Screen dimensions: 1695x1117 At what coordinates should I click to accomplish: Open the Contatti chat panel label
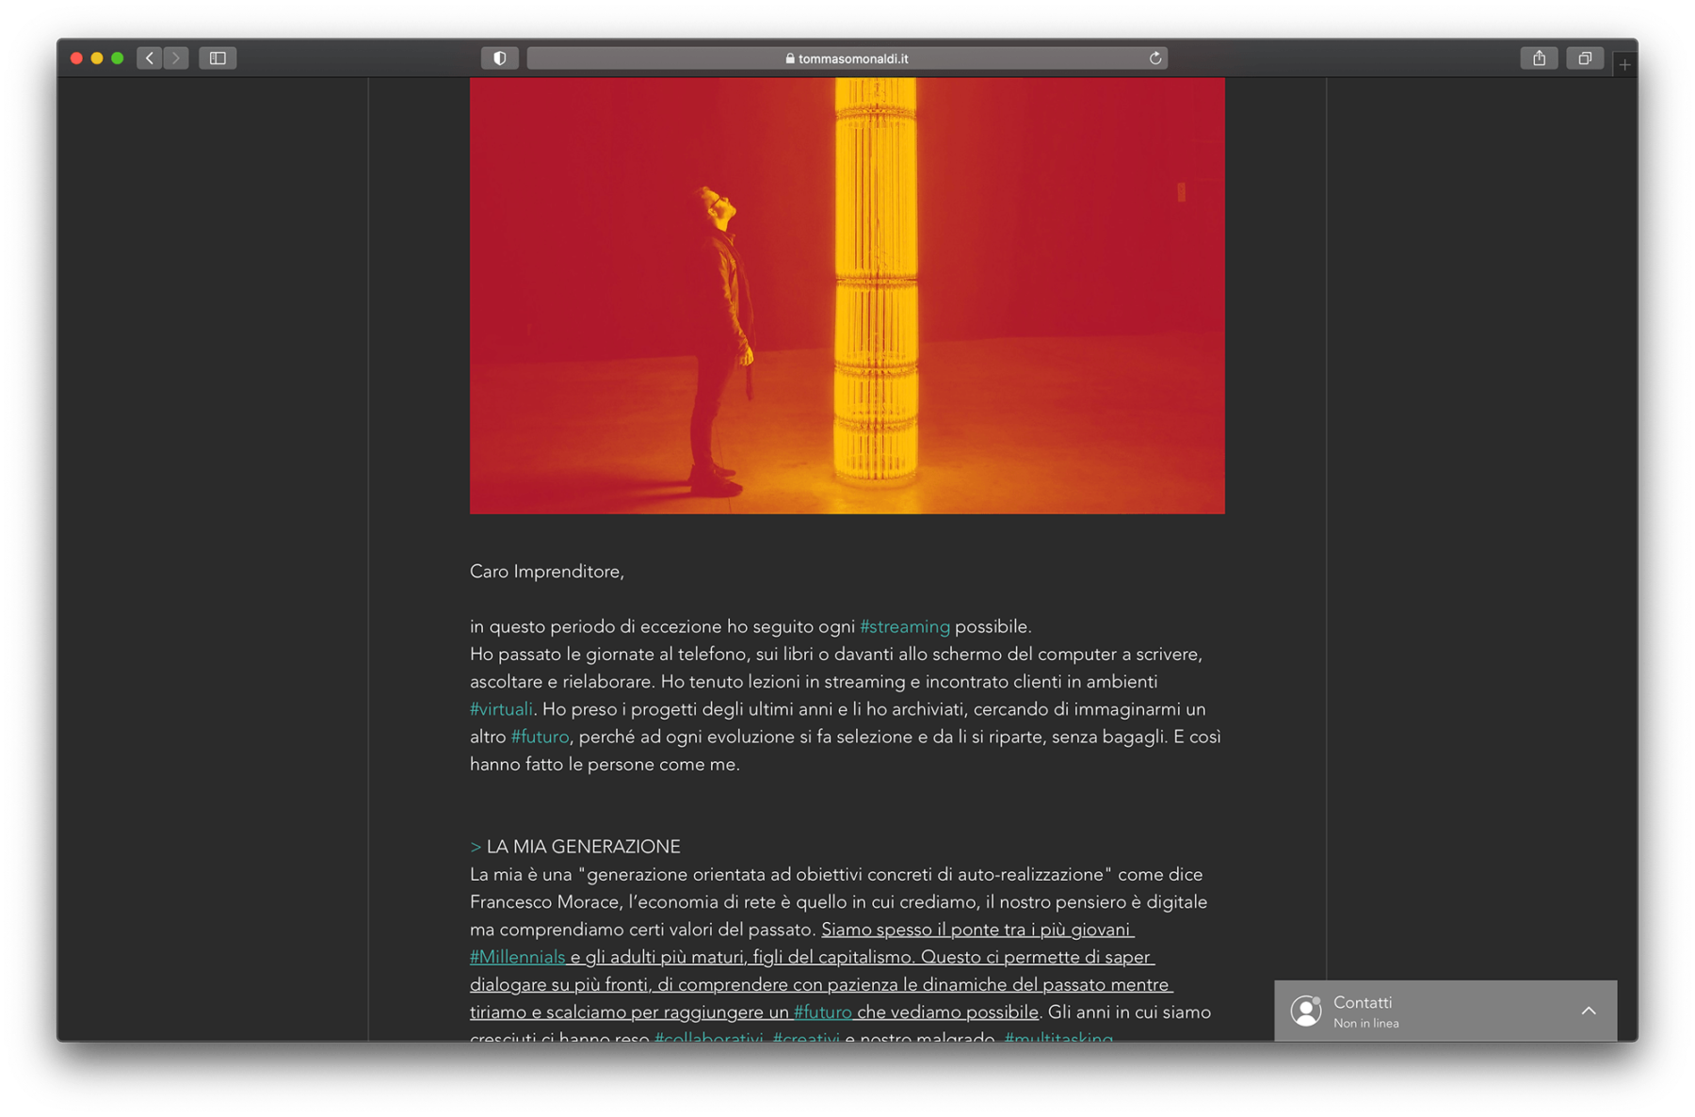pyautogui.click(x=1363, y=1002)
